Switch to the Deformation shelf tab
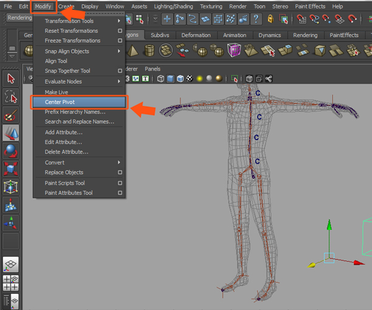Image resolution: width=372 pixels, height=310 pixels. (196, 35)
